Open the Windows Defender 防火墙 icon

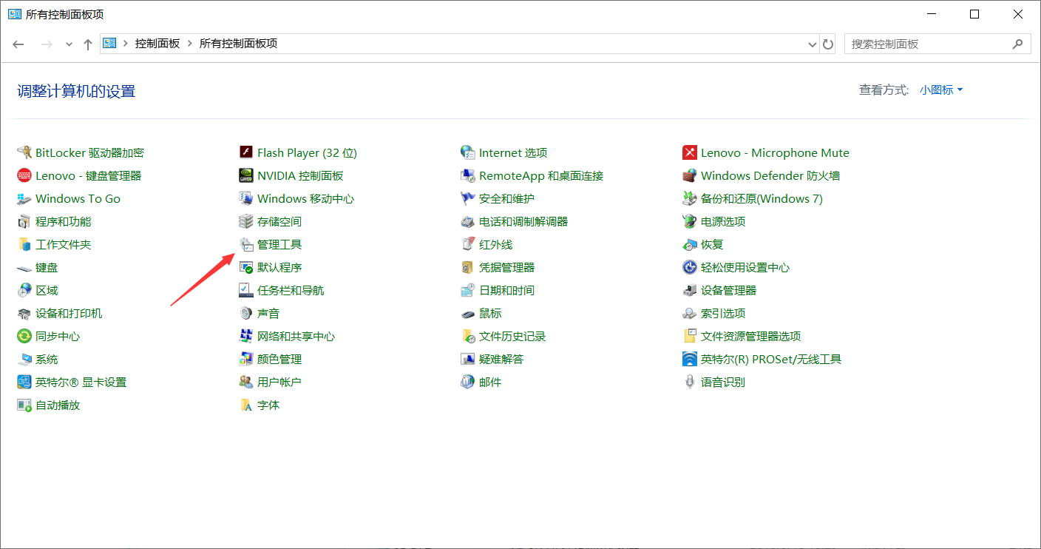[x=690, y=175]
